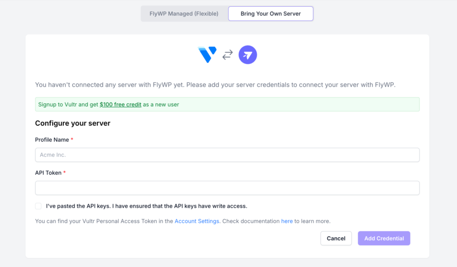Click the 'I've pasted the API keys' label text

146,206
